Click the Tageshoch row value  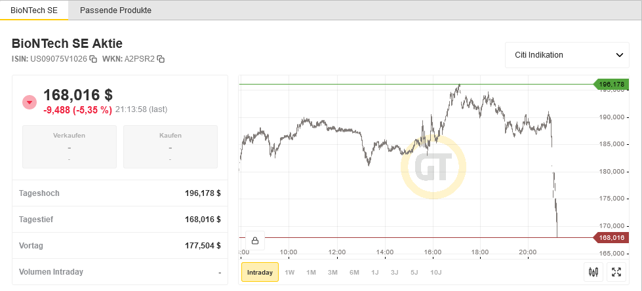click(x=203, y=193)
